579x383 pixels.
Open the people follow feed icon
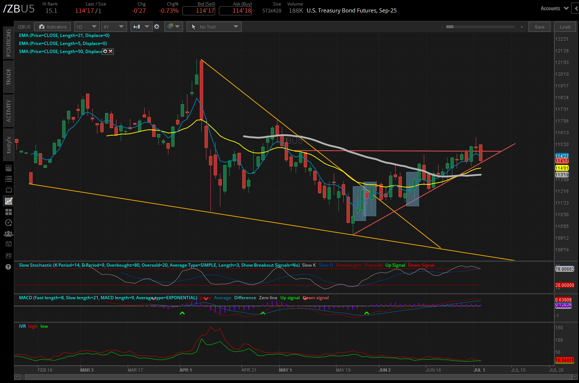coord(8,233)
